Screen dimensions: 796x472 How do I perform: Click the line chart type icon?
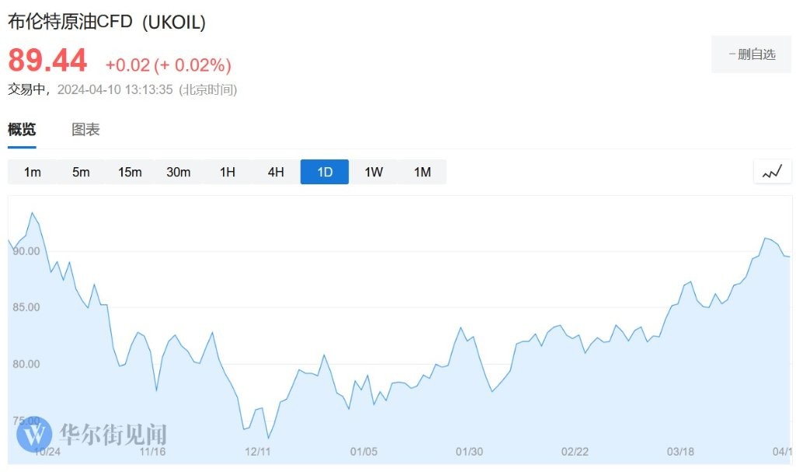772,172
